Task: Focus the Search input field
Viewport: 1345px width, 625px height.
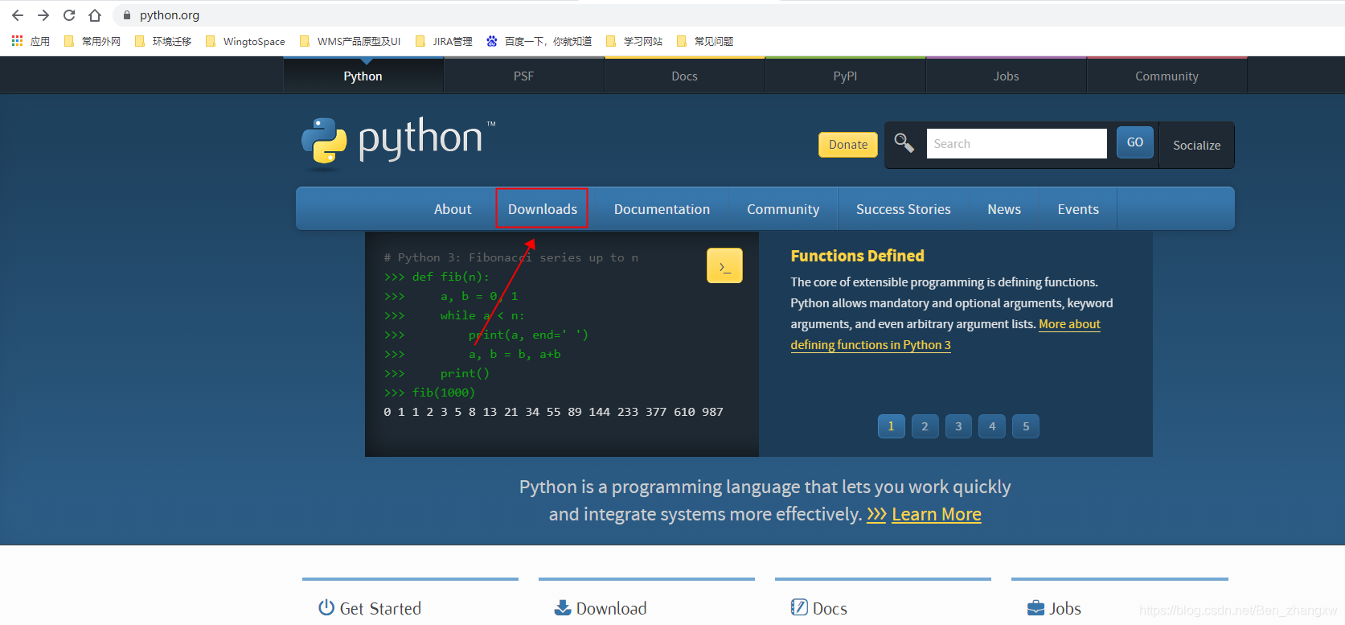Action: [x=1017, y=143]
